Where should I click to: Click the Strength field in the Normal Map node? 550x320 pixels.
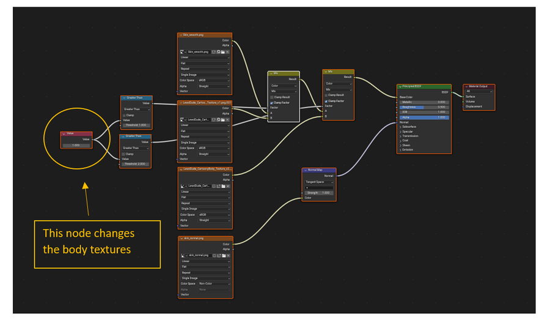pos(318,193)
